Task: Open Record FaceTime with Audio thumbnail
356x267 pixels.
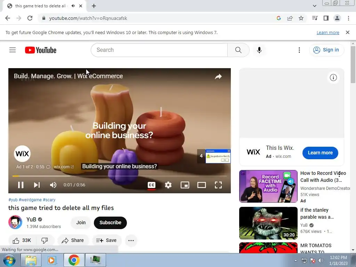Action: (268, 186)
